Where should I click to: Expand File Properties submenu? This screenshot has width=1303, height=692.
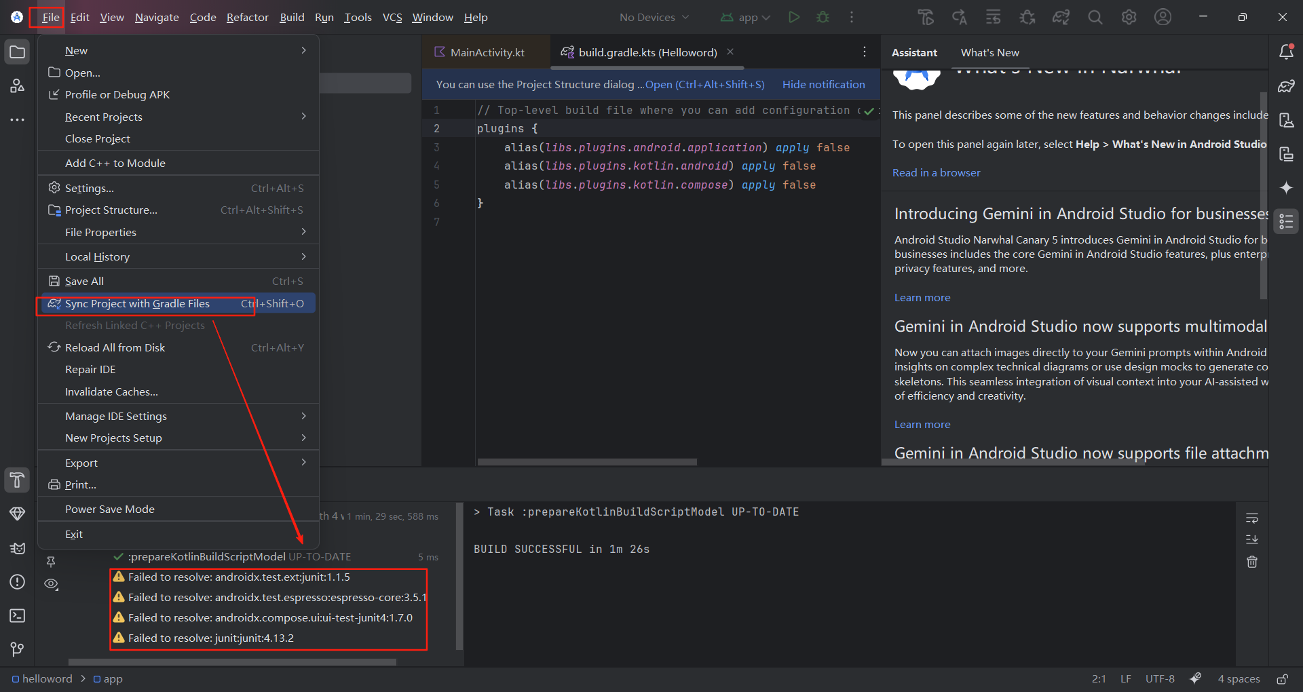[x=178, y=233]
